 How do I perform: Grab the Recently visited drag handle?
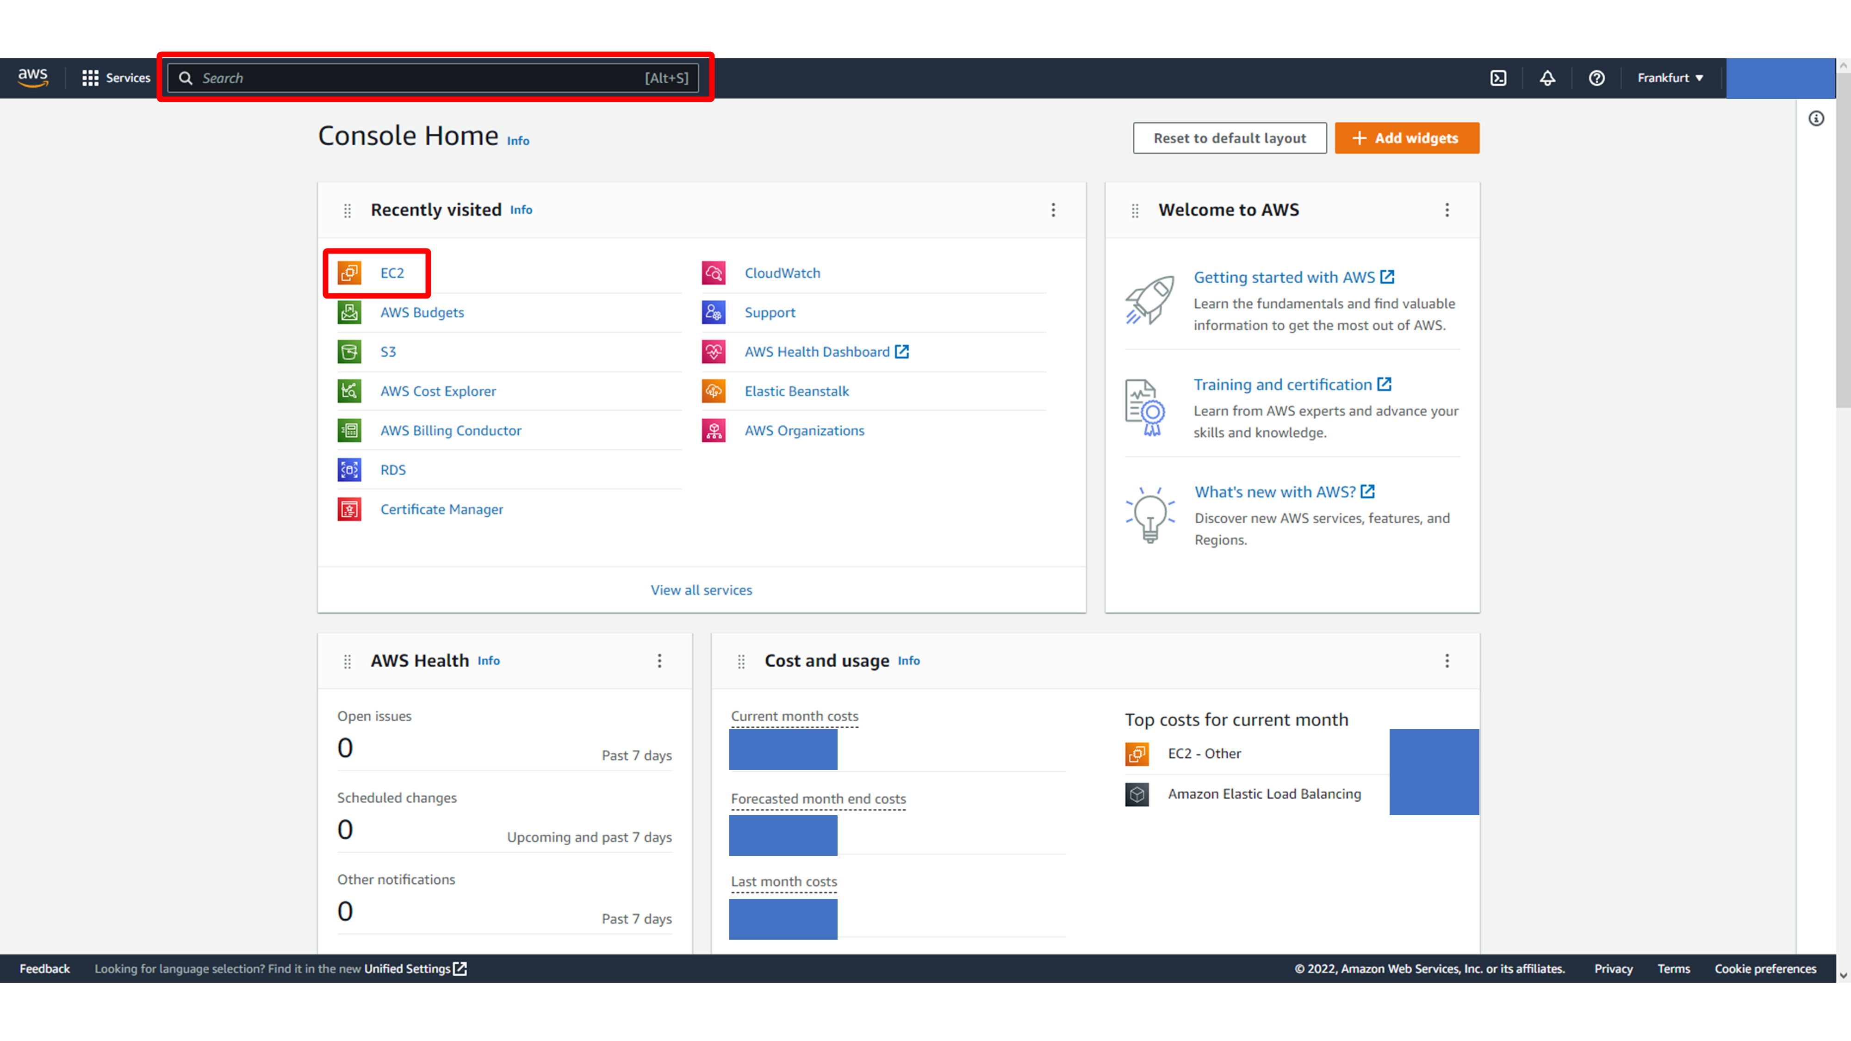pos(348,211)
